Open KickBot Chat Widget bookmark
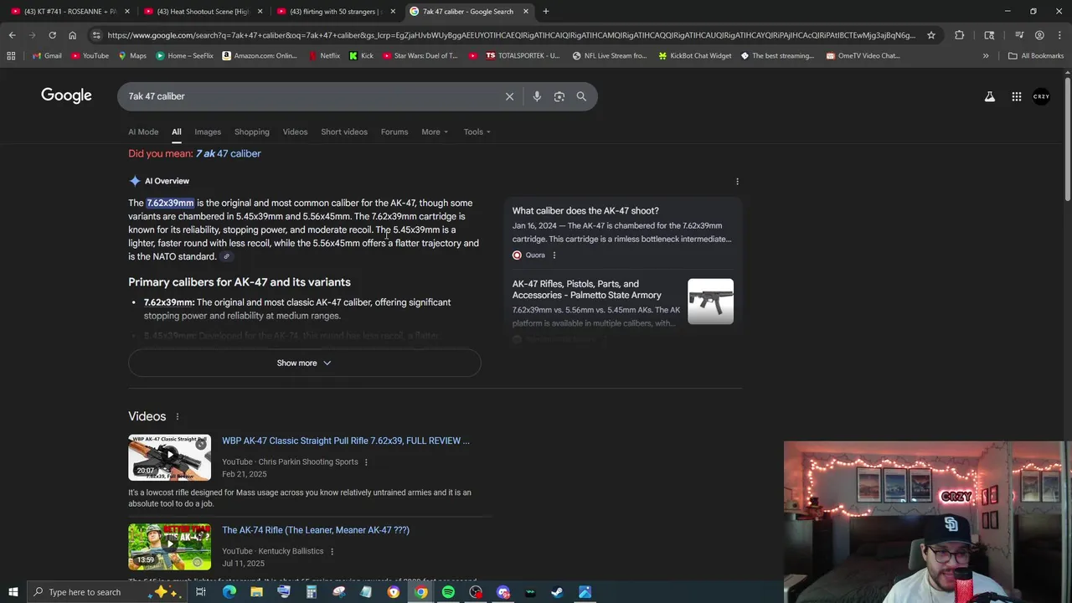The width and height of the screenshot is (1072, 603). 694,56
